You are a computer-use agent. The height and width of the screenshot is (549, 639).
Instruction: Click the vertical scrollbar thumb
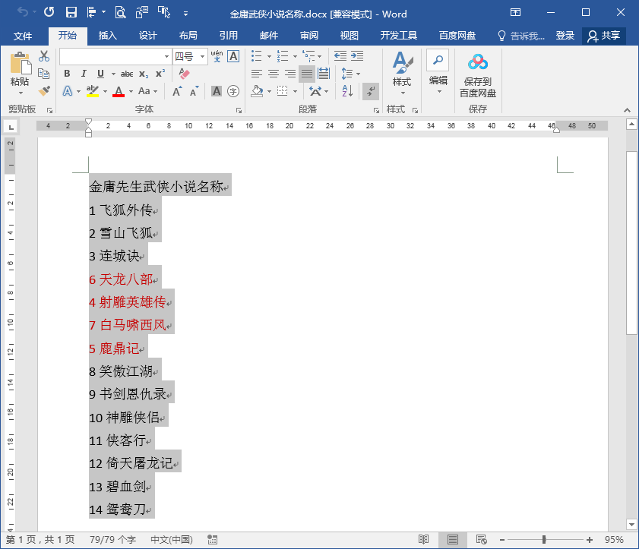click(631, 243)
